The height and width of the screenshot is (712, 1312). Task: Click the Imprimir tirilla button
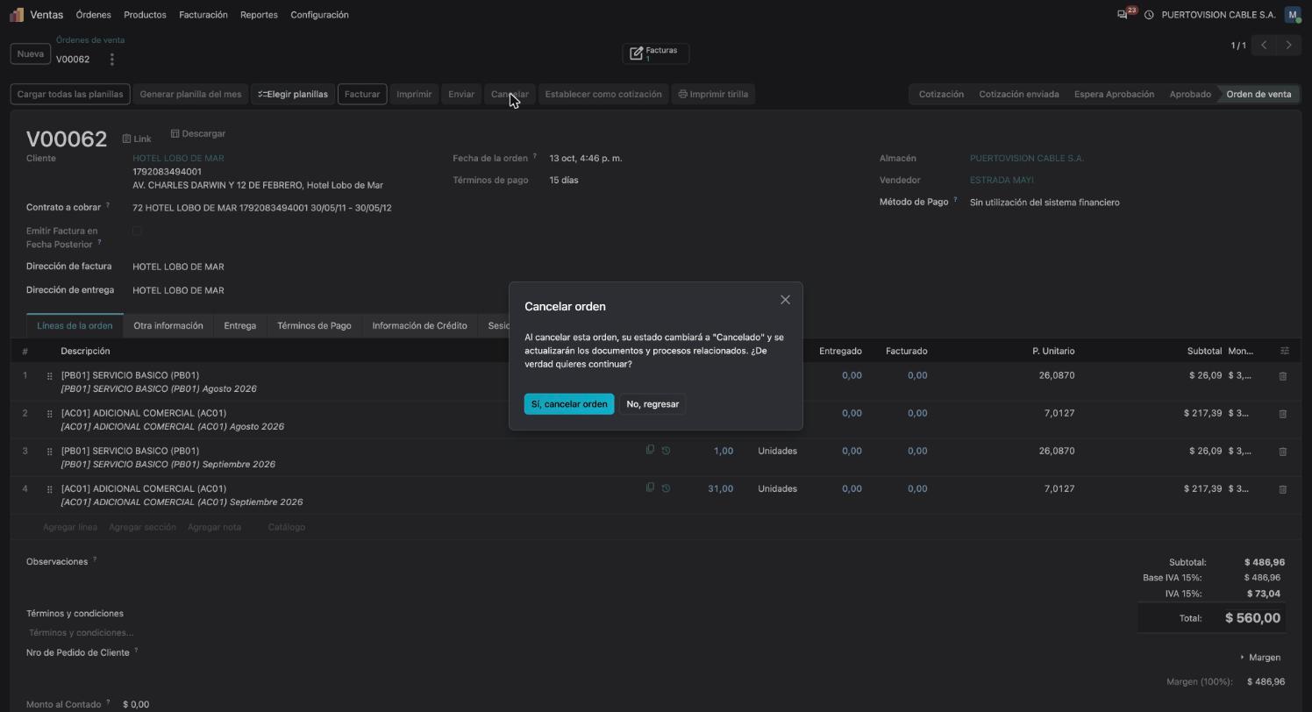713,95
